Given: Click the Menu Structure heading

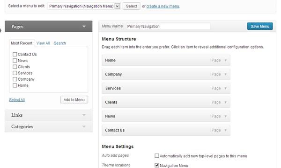Looking at the screenshot, I should (x=119, y=39).
